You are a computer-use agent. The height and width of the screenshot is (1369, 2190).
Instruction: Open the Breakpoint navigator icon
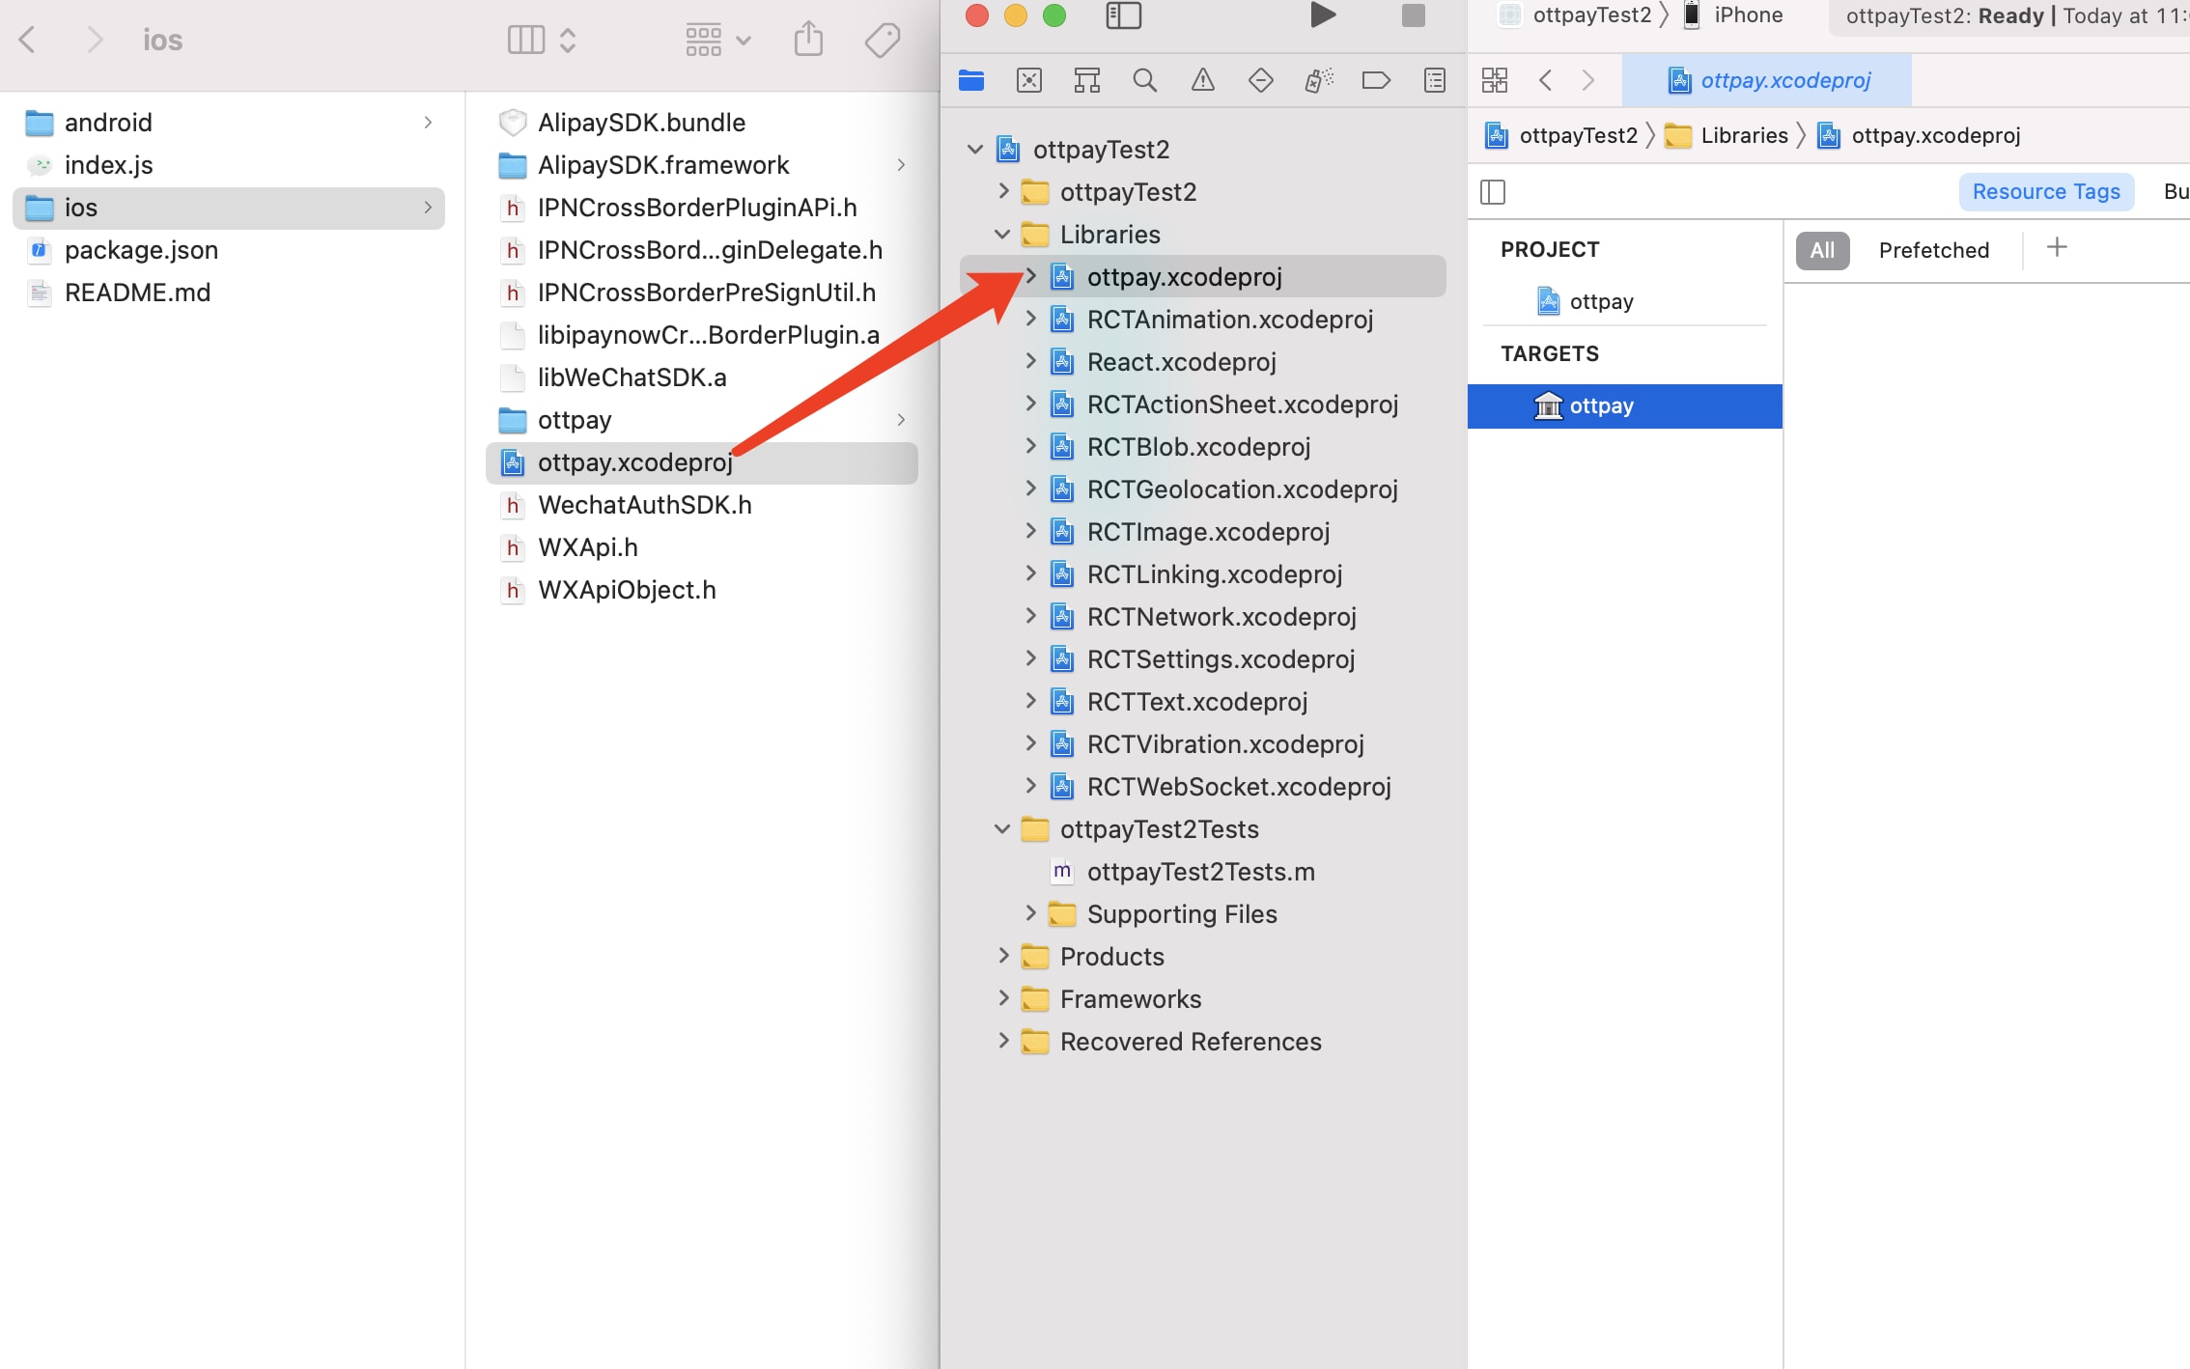click(1376, 80)
